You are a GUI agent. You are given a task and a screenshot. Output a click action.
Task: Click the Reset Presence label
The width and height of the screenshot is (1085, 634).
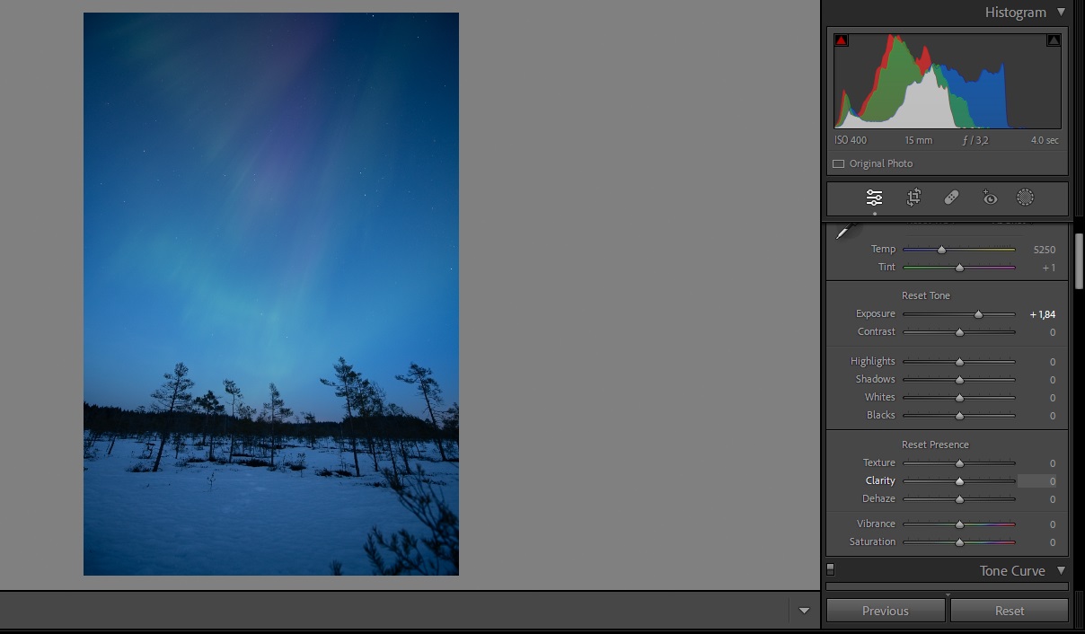[934, 445]
